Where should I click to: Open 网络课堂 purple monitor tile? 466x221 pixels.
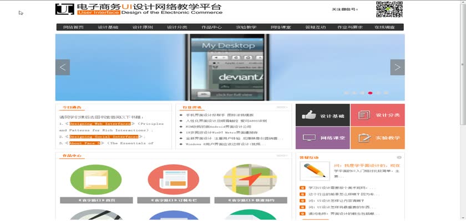point(323,138)
